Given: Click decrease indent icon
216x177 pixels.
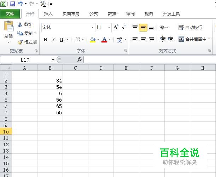Looking at the screenshot, I should tap(163, 39).
